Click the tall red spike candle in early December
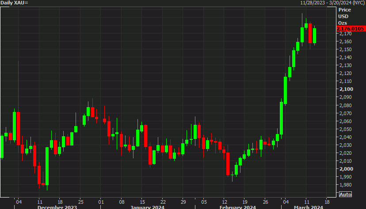 click(18, 128)
